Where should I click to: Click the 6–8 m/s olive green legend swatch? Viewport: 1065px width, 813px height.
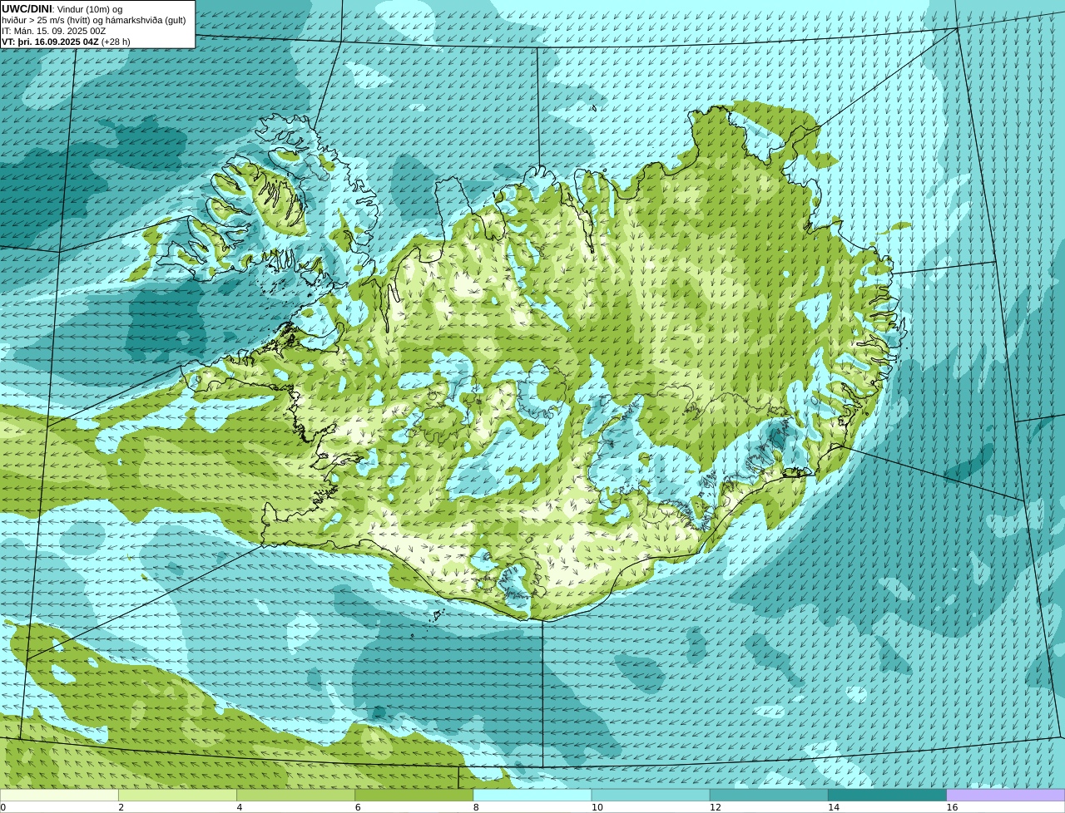pyautogui.click(x=414, y=795)
